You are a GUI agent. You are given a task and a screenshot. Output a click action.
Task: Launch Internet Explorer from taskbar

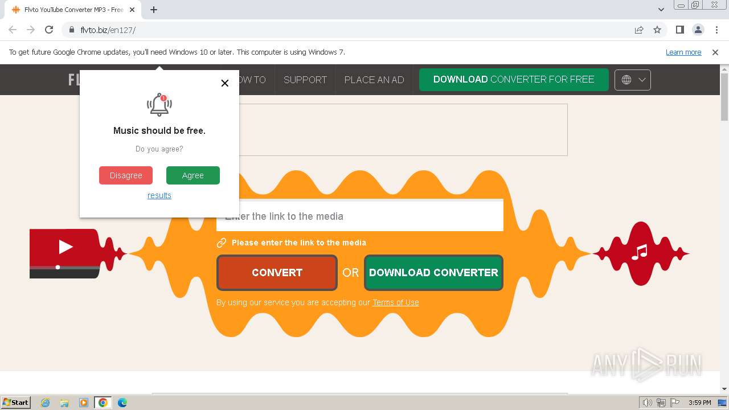[46, 403]
